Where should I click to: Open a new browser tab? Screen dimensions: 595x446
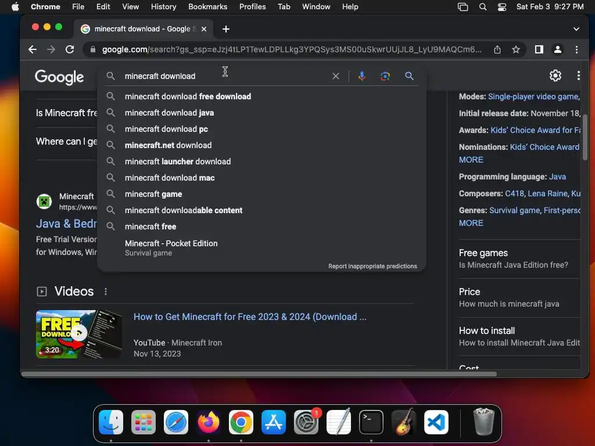[226, 29]
